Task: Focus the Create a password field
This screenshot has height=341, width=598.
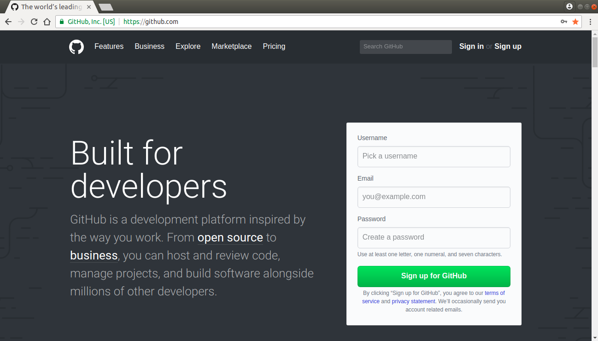Action: [434, 238]
